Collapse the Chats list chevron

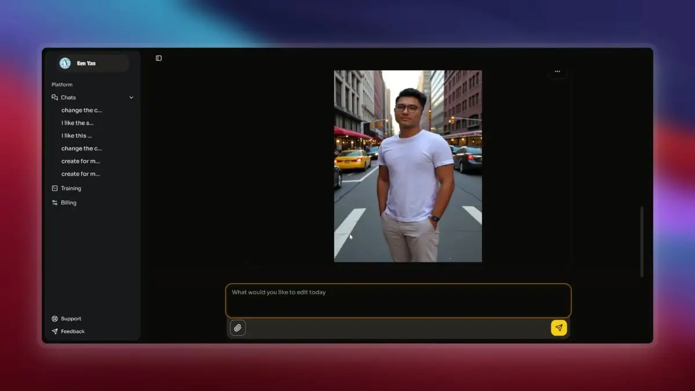point(131,98)
